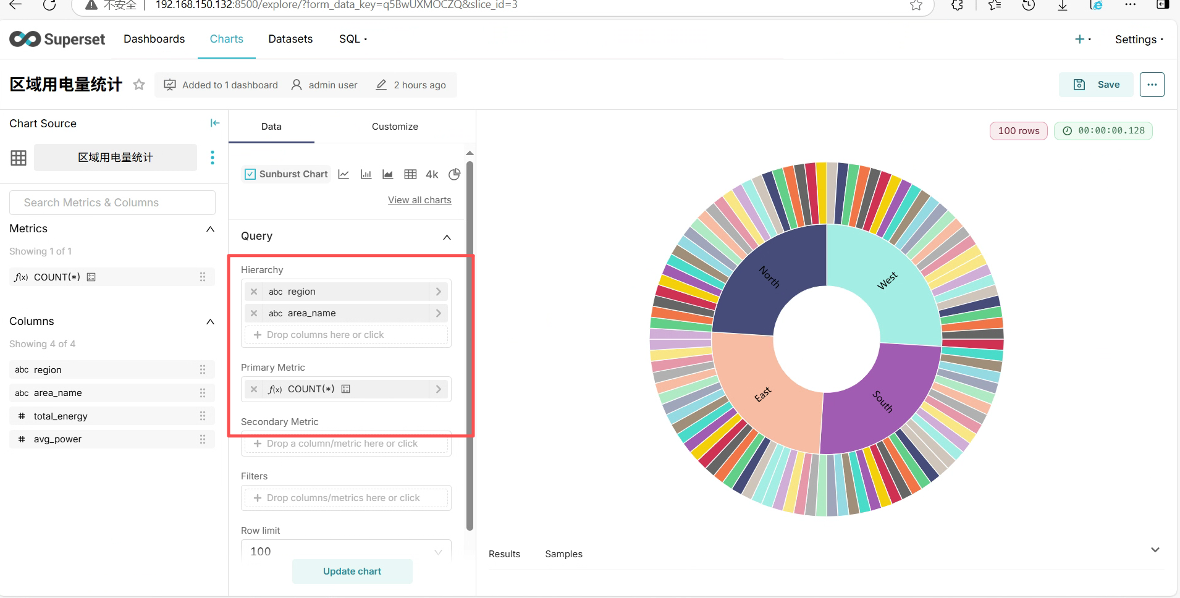The height and width of the screenshot is (598, 1180).
Task: Remove COUNT(*) from Primary Metric
Action: 254,389
